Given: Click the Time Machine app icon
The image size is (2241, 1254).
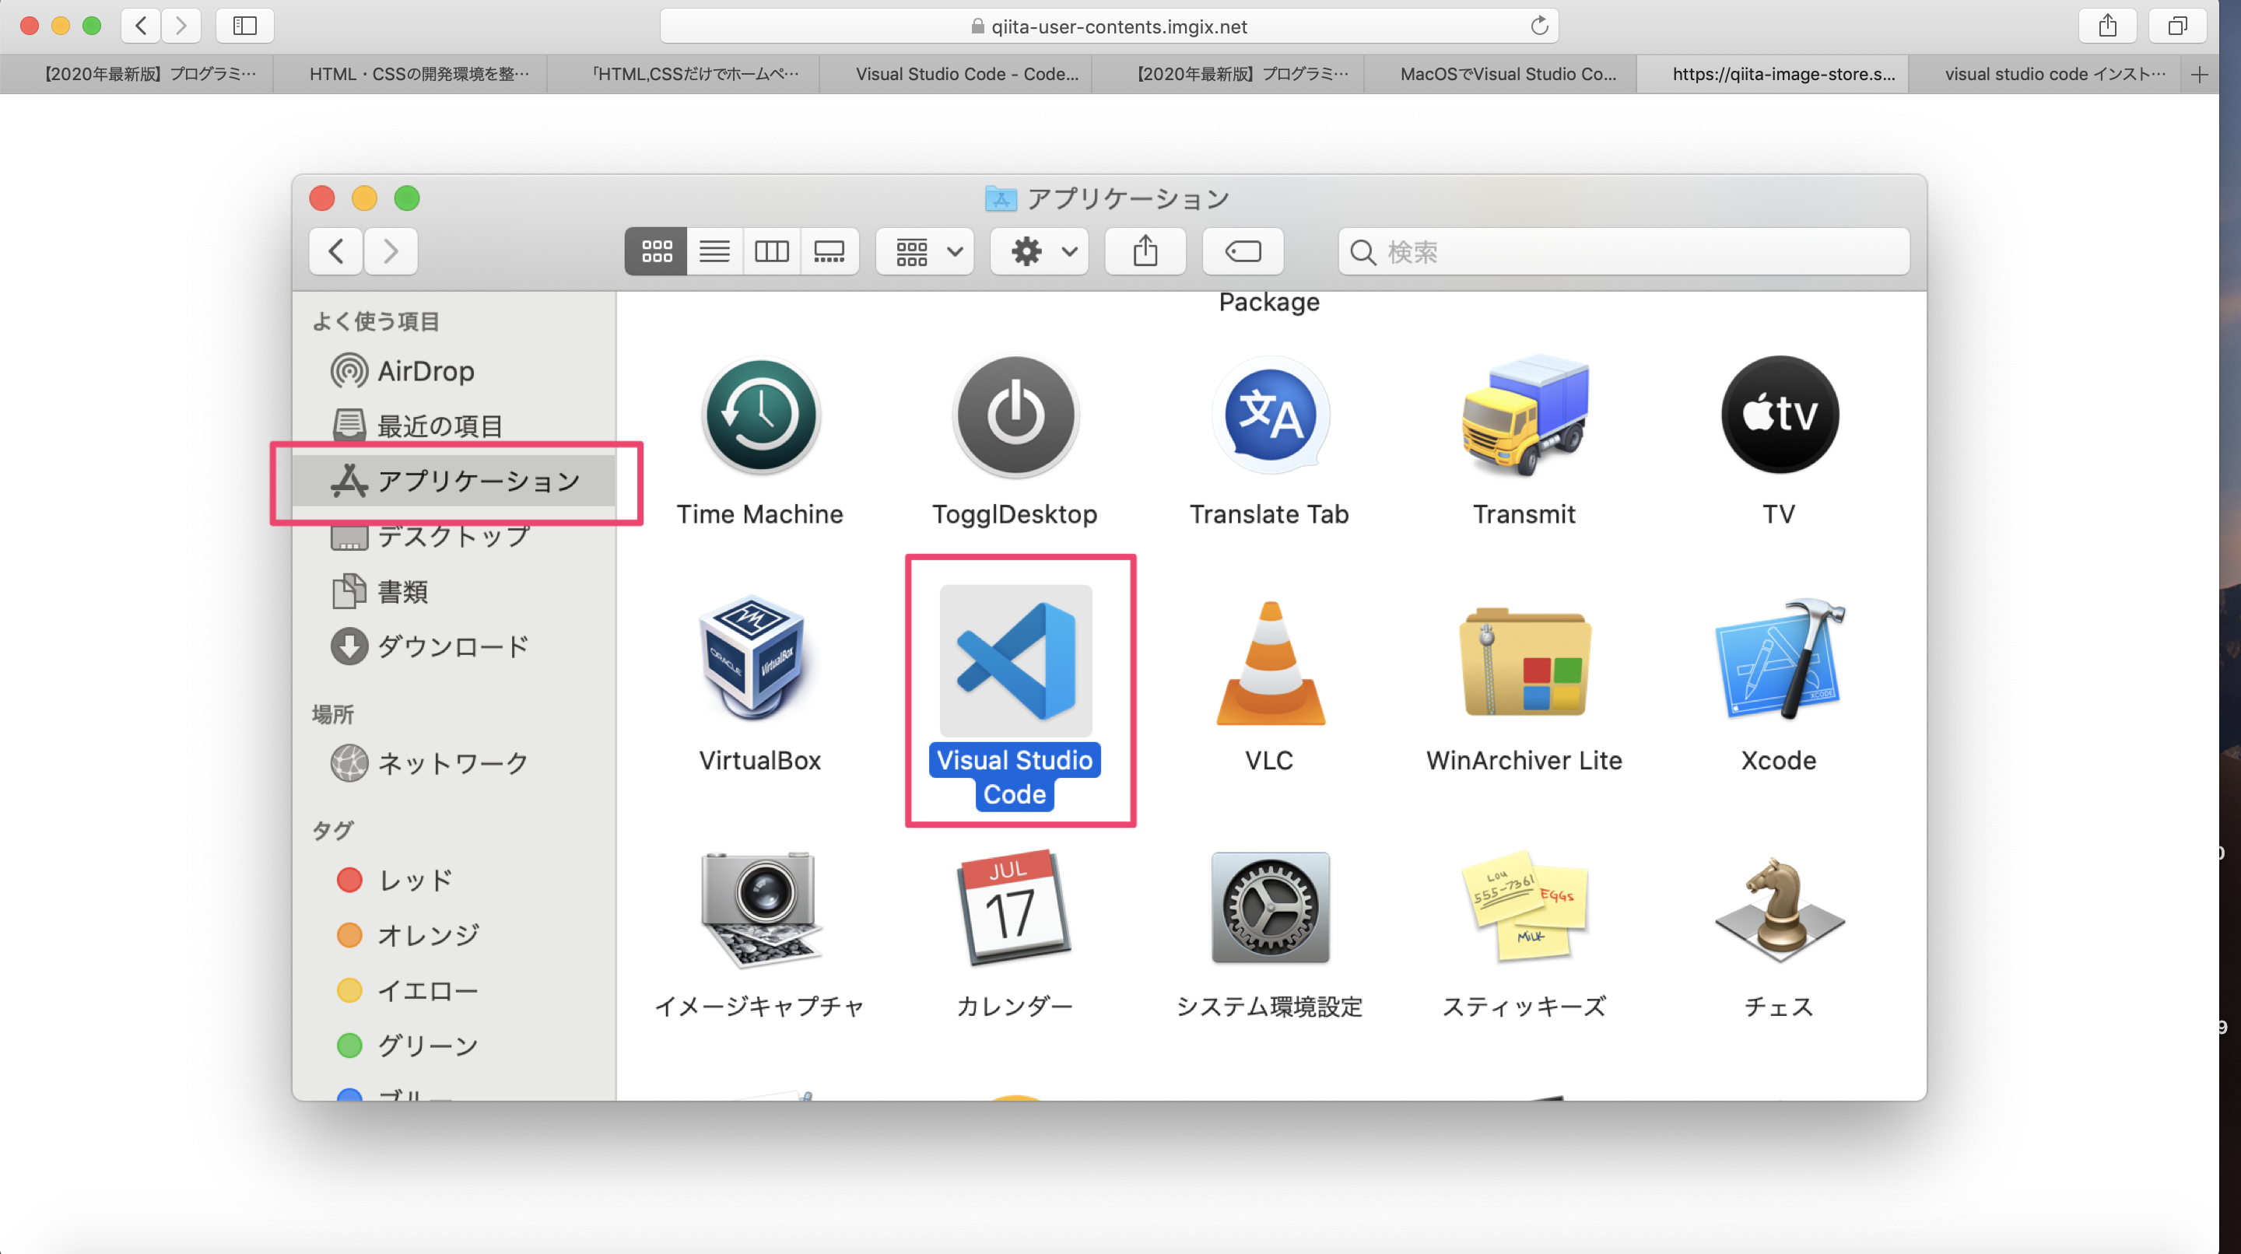Looking at the screenshot, I should (x=760, y=415).
